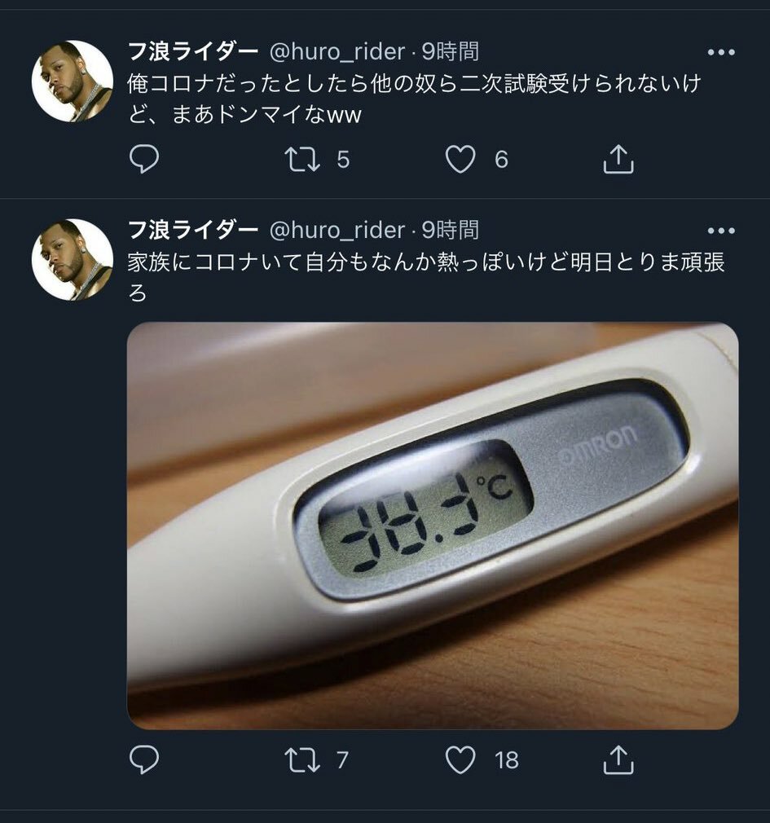The height and width of the screenshot is (823, 770).
Task: Reply to the thermometer photo tweet
Action: 144,759
